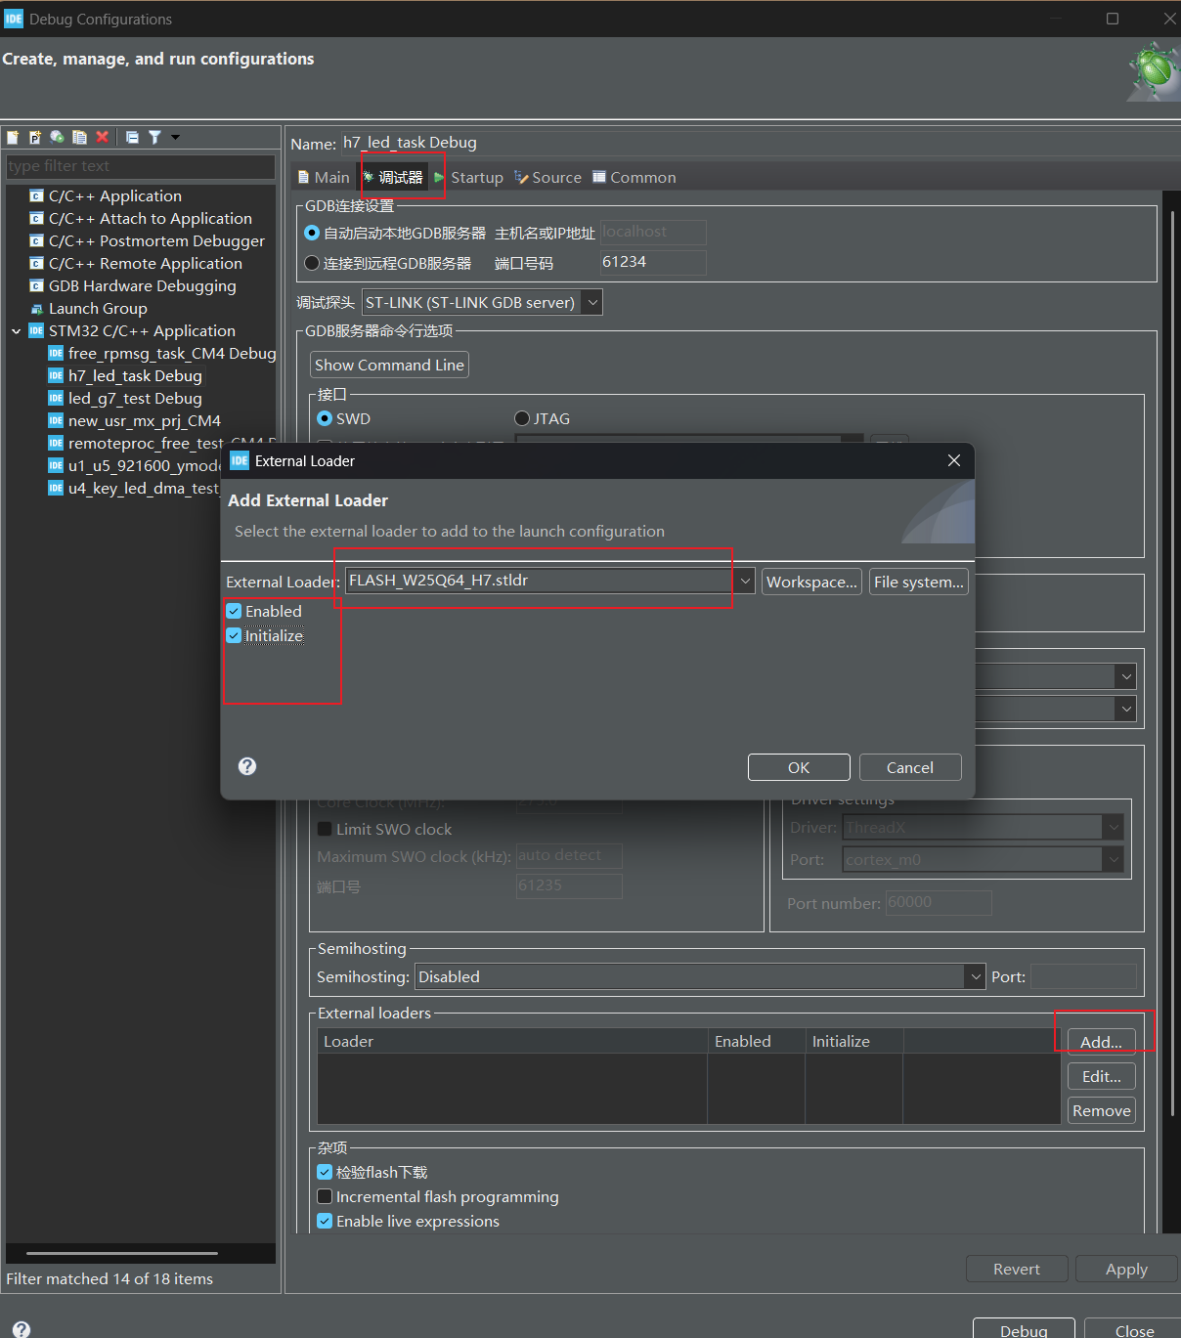Viewport: 1181px width, 1338px height.
Task: Click the port number field 61234
Action: tap(653, 262)
